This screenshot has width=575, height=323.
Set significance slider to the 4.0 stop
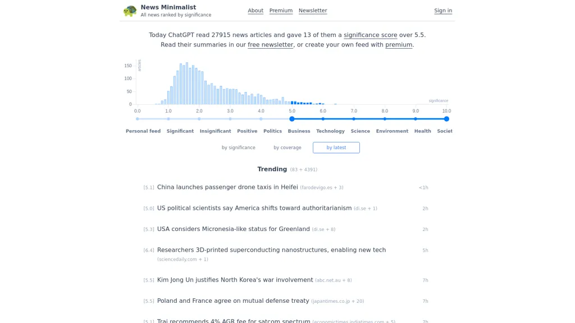[261, 119]
